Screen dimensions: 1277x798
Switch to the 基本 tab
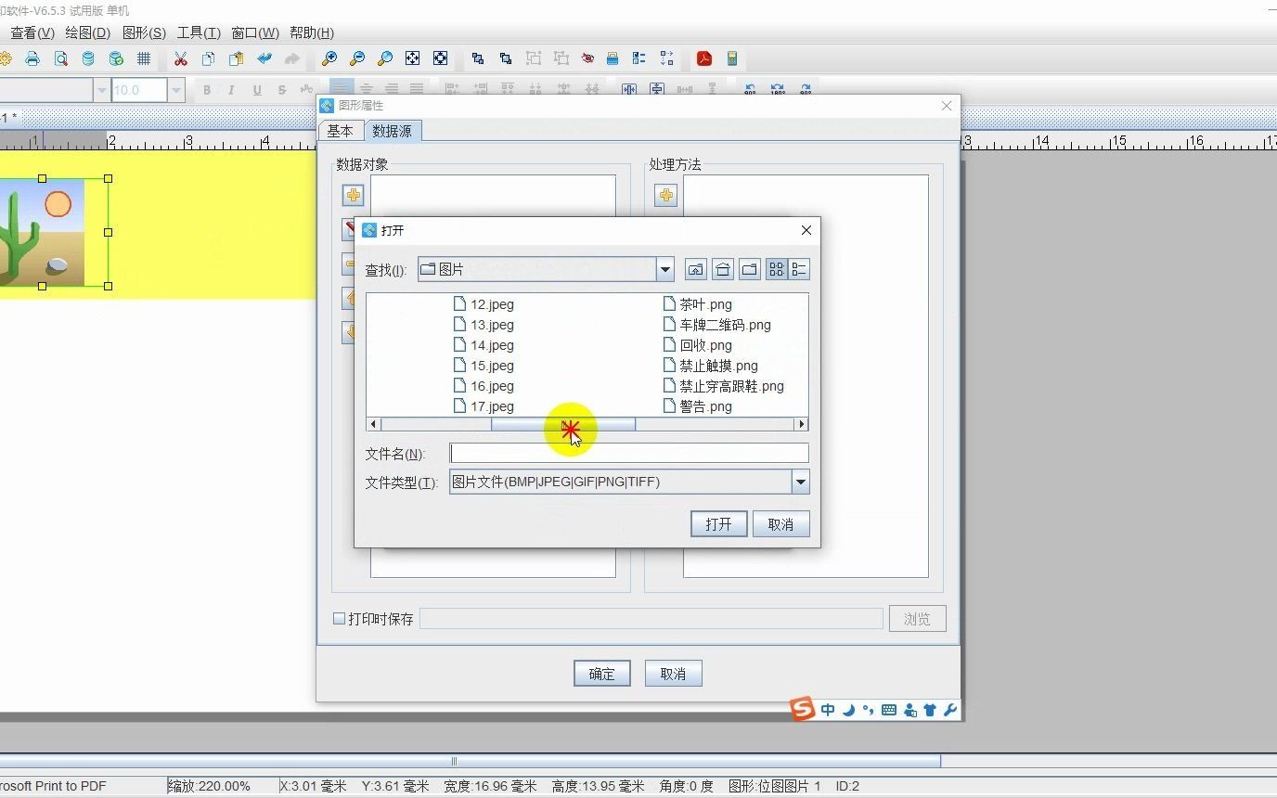(341, 131)
